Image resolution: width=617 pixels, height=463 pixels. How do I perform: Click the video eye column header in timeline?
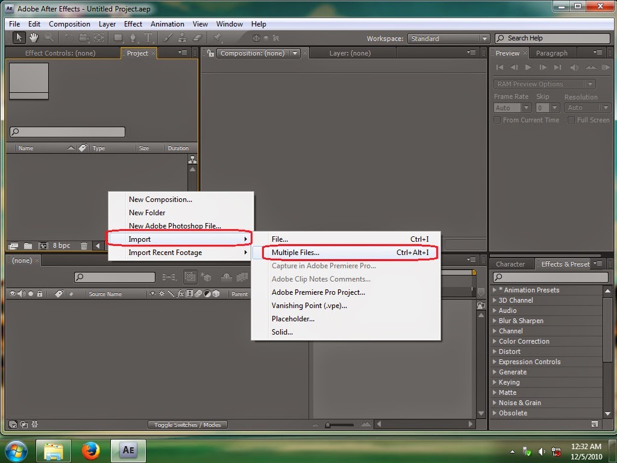click(x=13, y=294)
